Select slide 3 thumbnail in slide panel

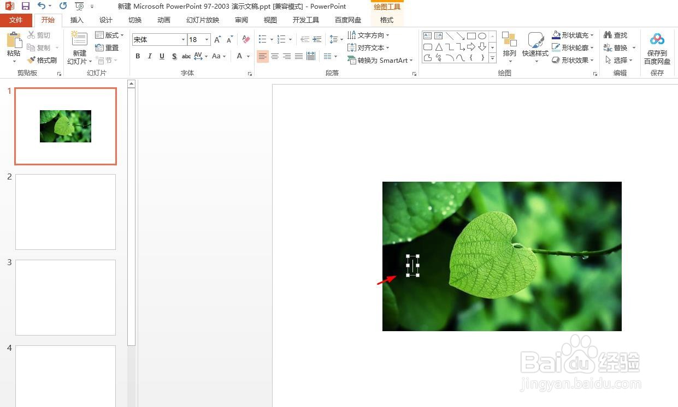[65, 297]
